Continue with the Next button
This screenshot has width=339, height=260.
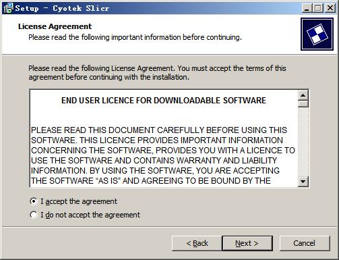click(247, 243)
